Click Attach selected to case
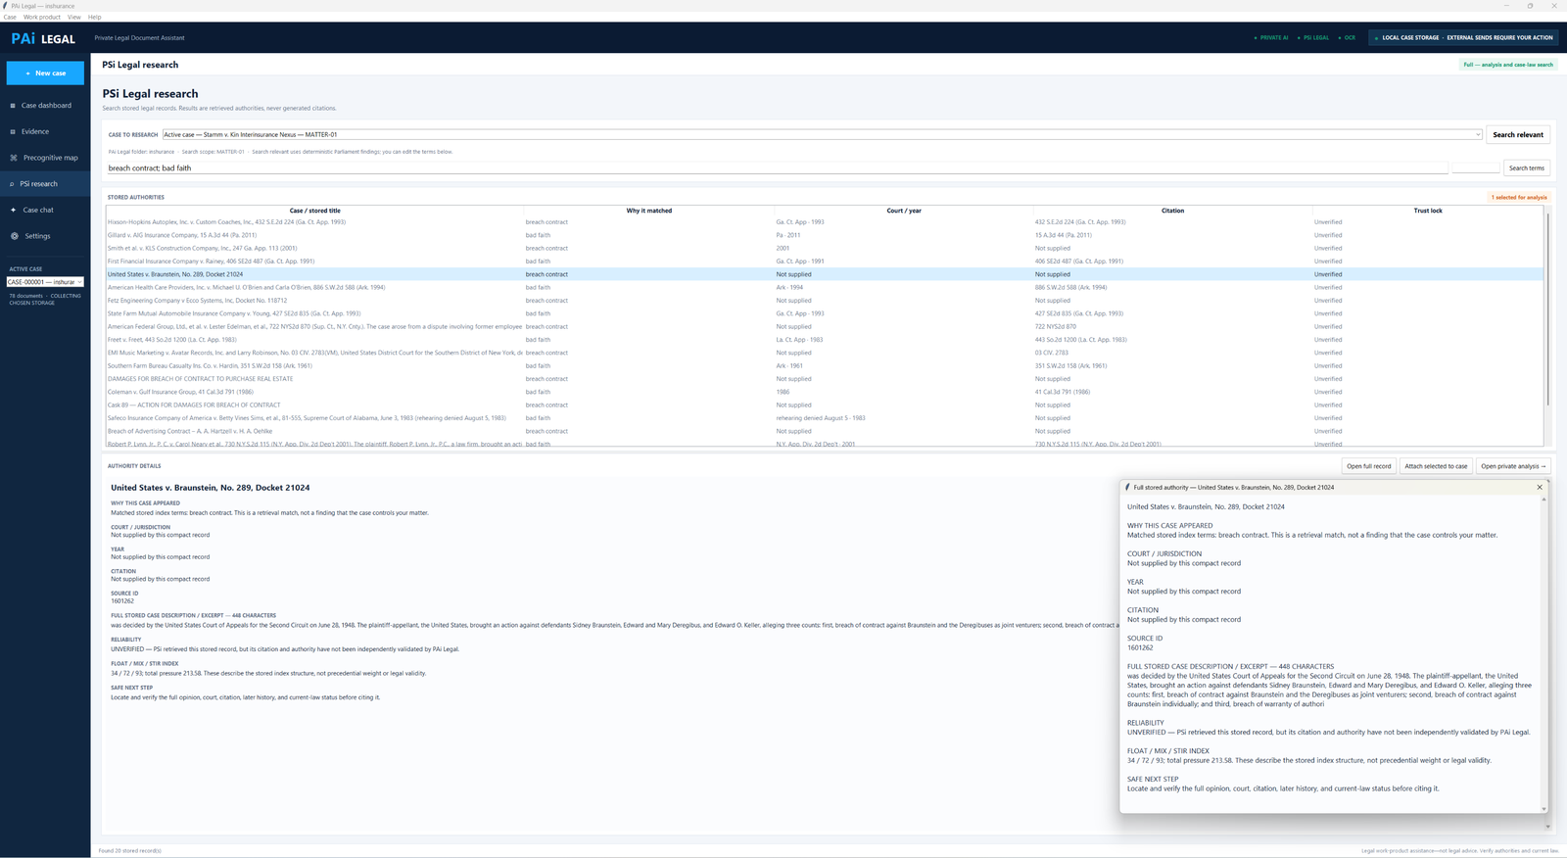1567x858 pixels. [x=1435, y=466]
